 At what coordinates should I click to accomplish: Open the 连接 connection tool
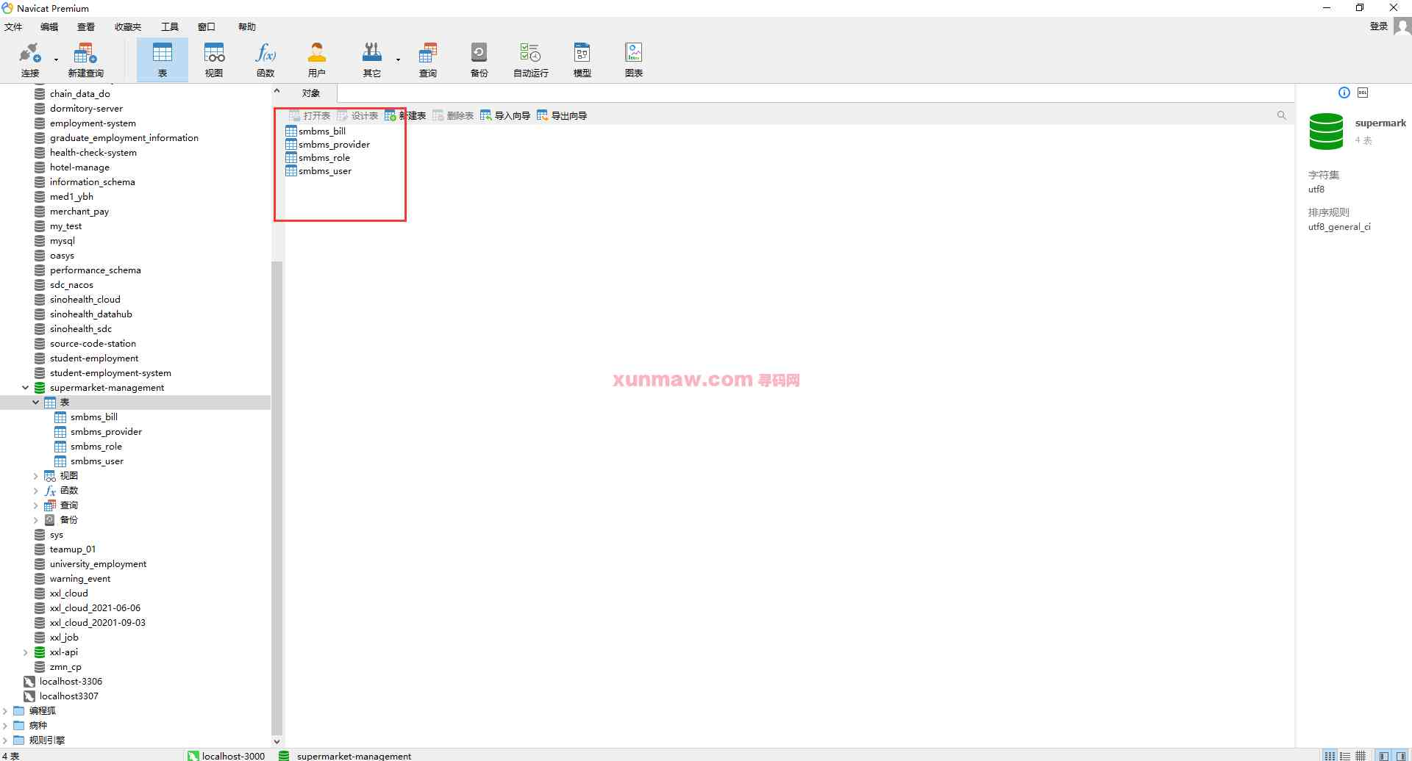click(29, 59)
